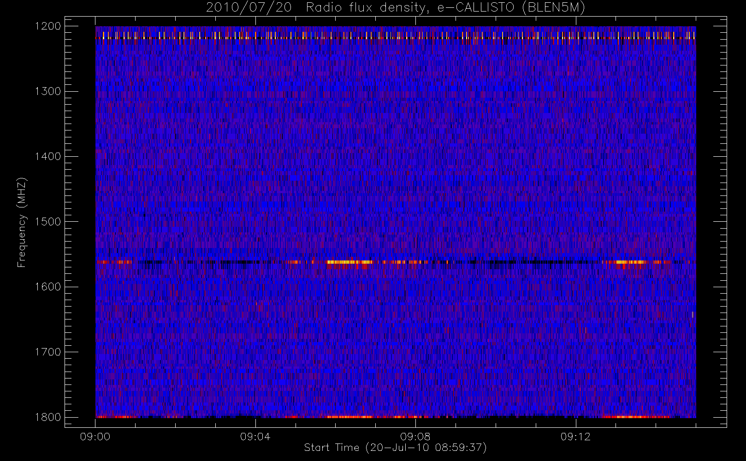
Task: Click the yellow emission burst near 09:13 at 1560 MHz
Action: [x=630, y=262]
